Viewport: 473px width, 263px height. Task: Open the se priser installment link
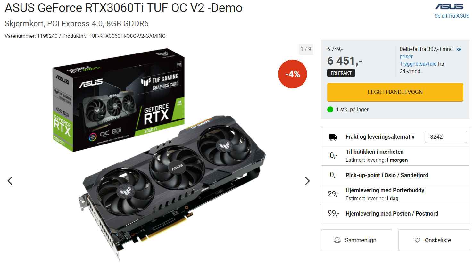coord(431,53)
